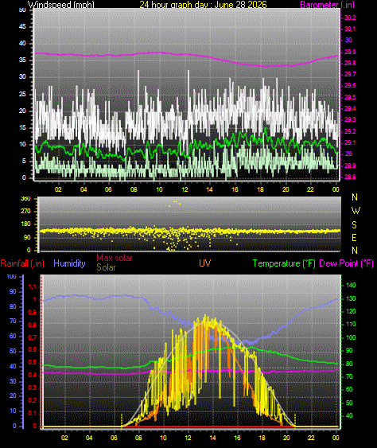This screenshot has height=448, width=377.
Task: Click the '29.5' barometer axis value
Action: click(x=350, y=97)
